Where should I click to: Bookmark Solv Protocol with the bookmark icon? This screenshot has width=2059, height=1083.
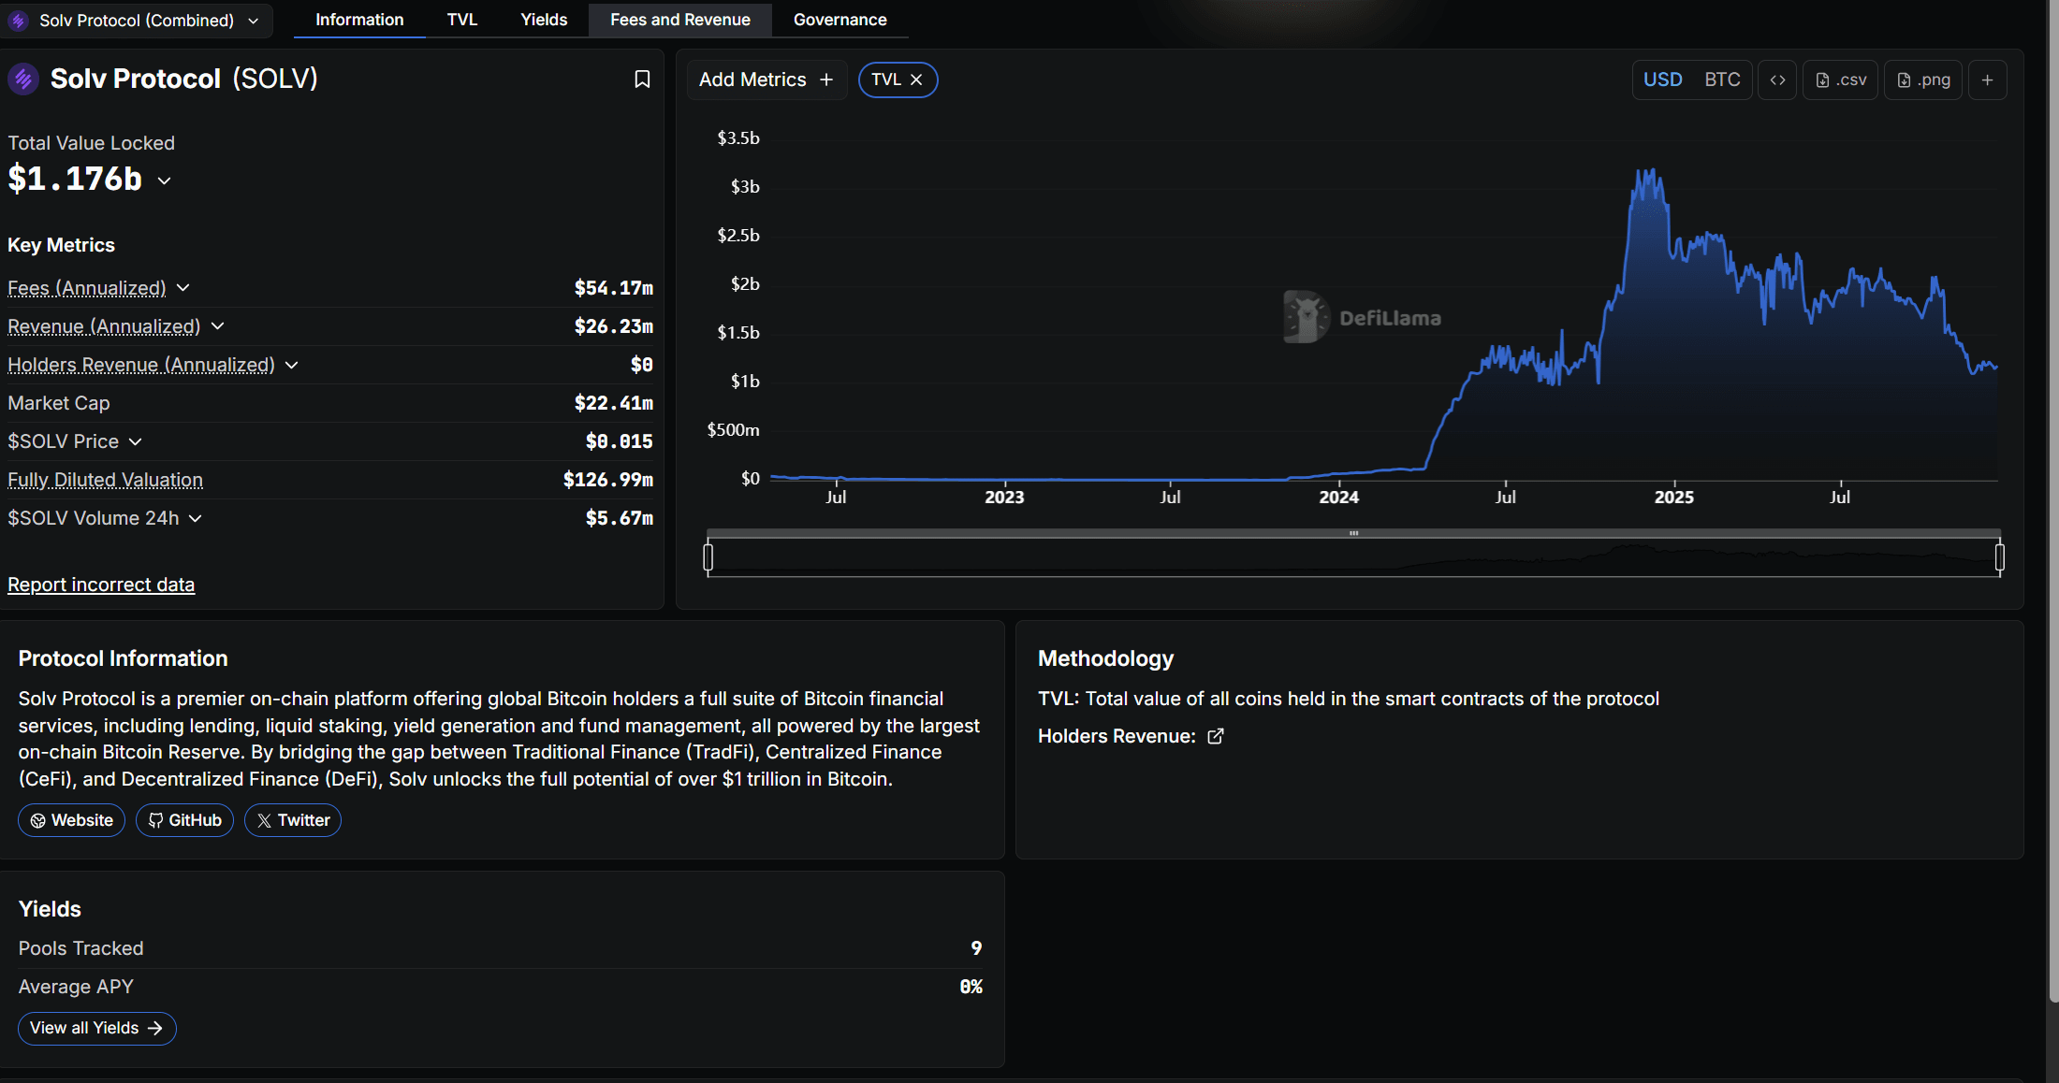point(642,79)
